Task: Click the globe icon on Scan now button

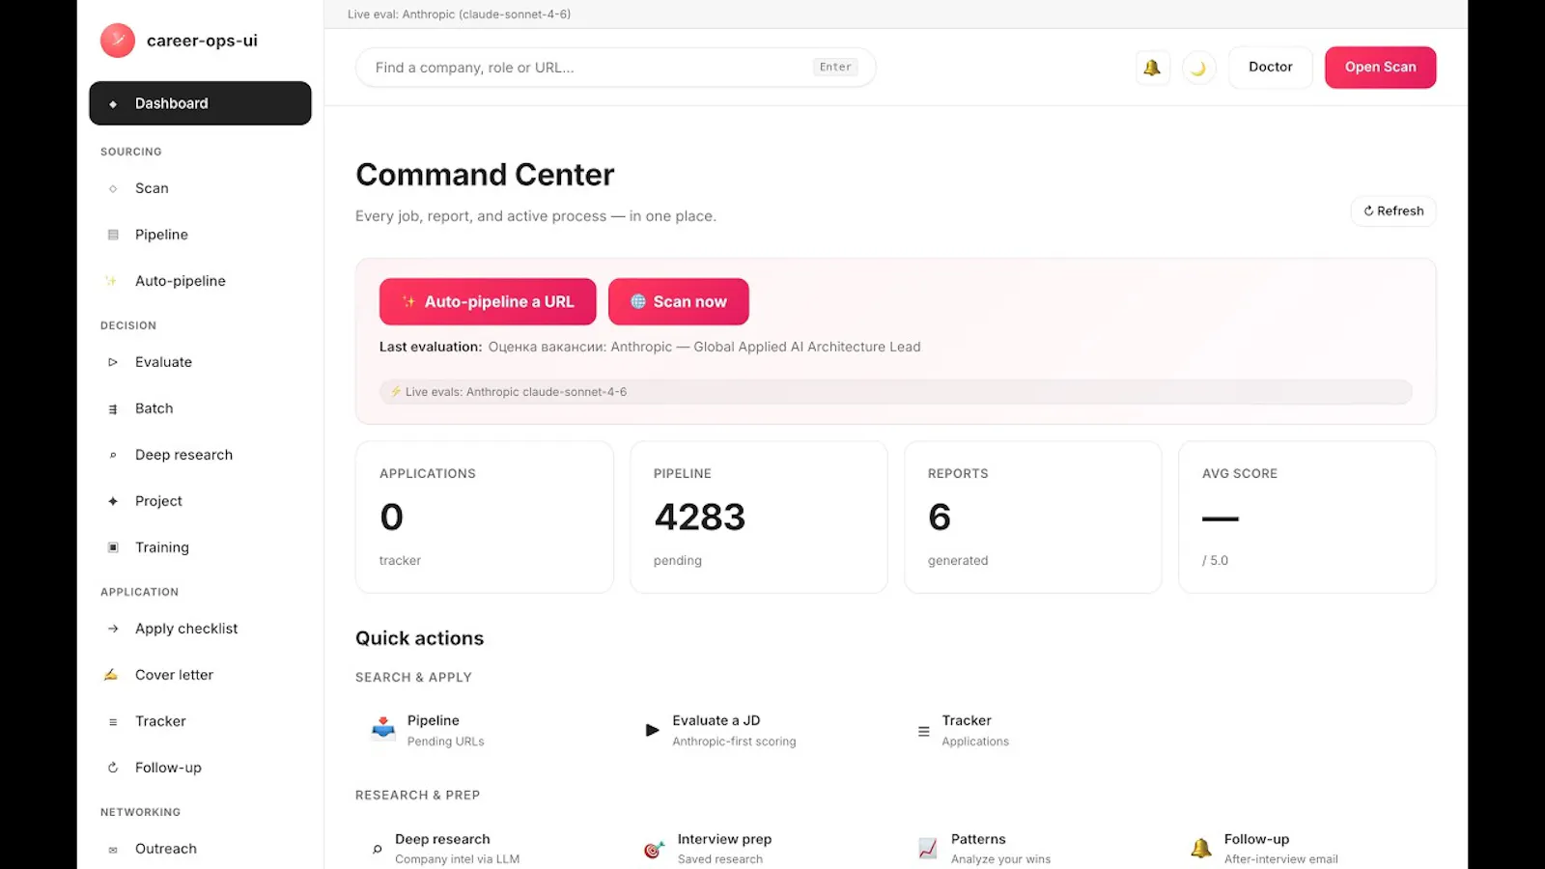Action: click(638, 301)
